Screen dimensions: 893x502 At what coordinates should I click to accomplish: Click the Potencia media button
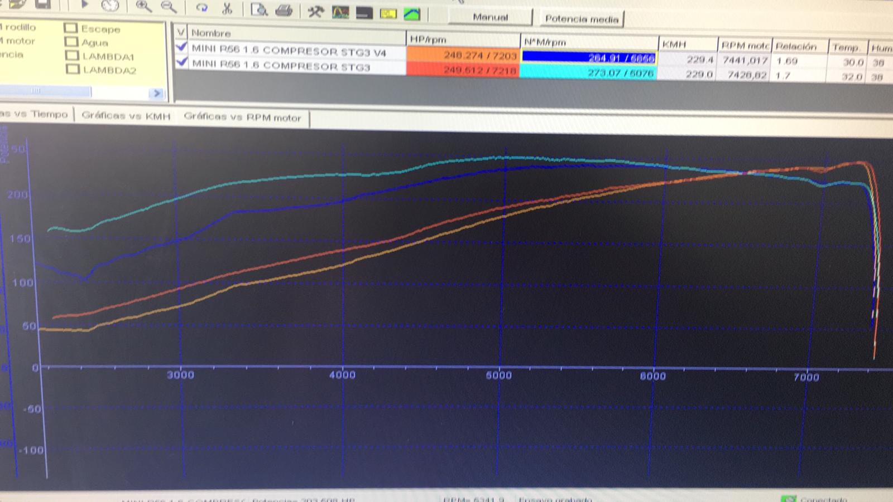coord(582,19)
